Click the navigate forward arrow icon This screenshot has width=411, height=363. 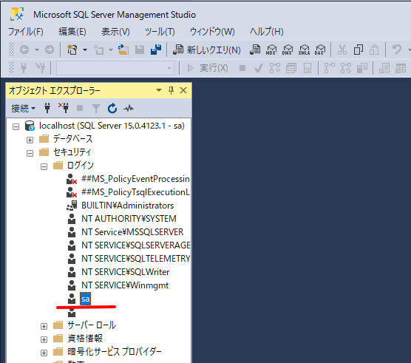(x=50, y=50)
